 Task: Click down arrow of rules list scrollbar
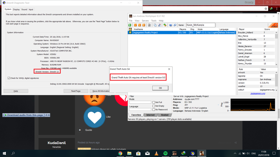click(276, 90)
